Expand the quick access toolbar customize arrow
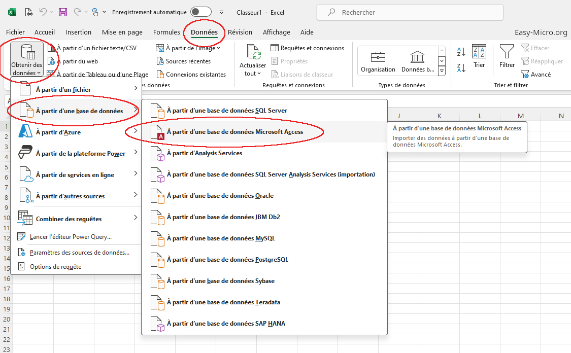The image size is (571, 353). click(221, 12)
